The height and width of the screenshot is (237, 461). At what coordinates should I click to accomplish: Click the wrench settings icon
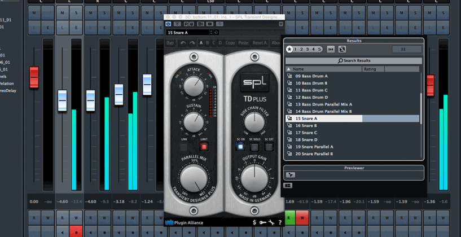click(x=271, y=222)
